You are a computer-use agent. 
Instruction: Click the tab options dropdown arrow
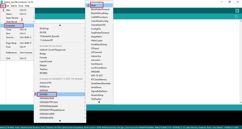tap(237, 16)
